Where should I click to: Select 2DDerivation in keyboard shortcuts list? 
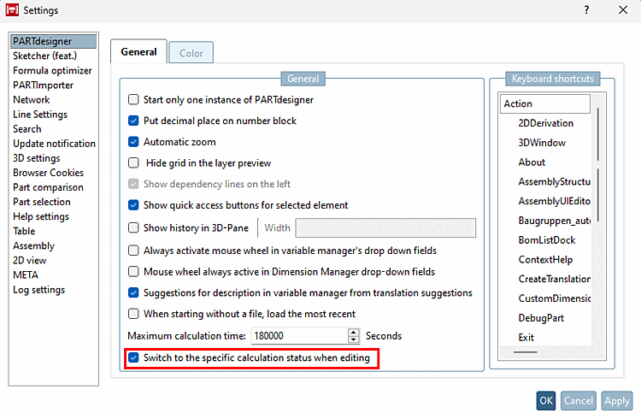[x=545, y=123]
